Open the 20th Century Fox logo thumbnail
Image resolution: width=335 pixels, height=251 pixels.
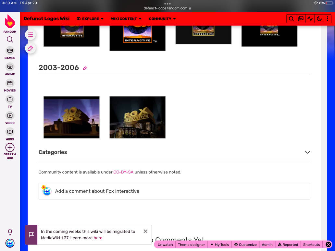[x=71, y=117]
